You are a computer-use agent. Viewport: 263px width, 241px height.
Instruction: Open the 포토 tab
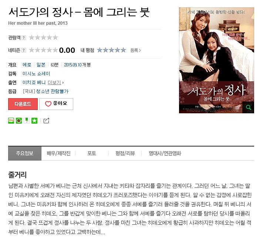pyautogui.click(x=92, y=153)
